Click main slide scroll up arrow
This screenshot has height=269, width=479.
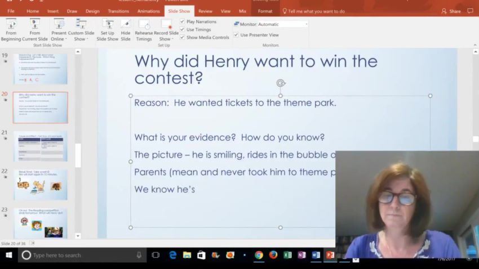(476, 52)
